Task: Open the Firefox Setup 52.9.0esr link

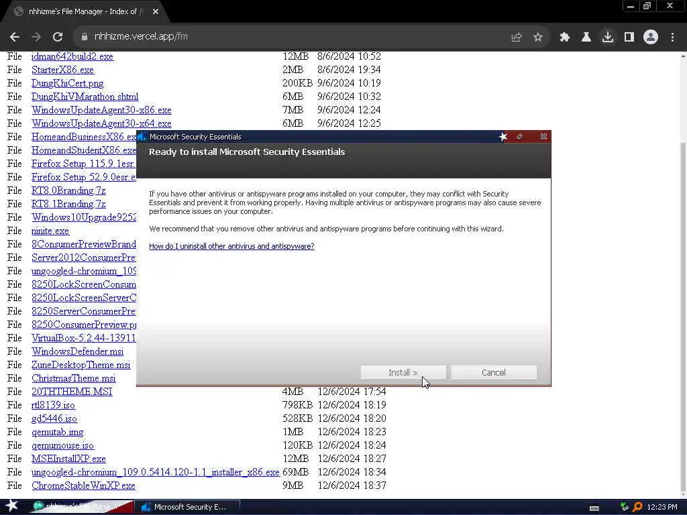Action: [84, 177]
